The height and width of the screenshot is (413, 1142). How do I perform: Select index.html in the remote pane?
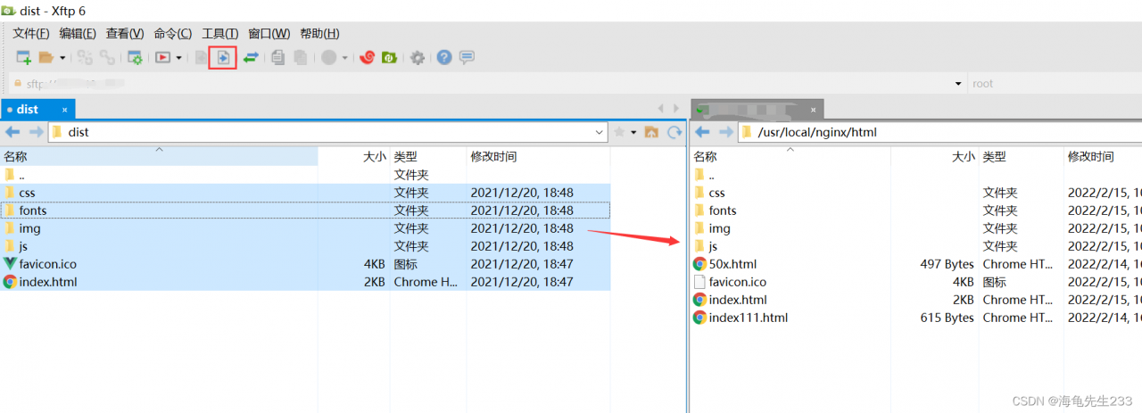[x=916, y=300]
